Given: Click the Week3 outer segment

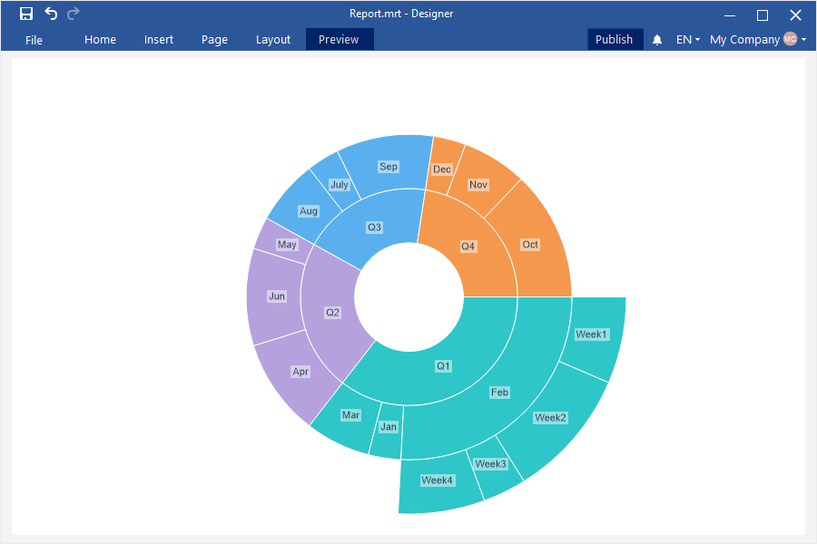Looking at the screenshot, I should [x=490, y=464].
